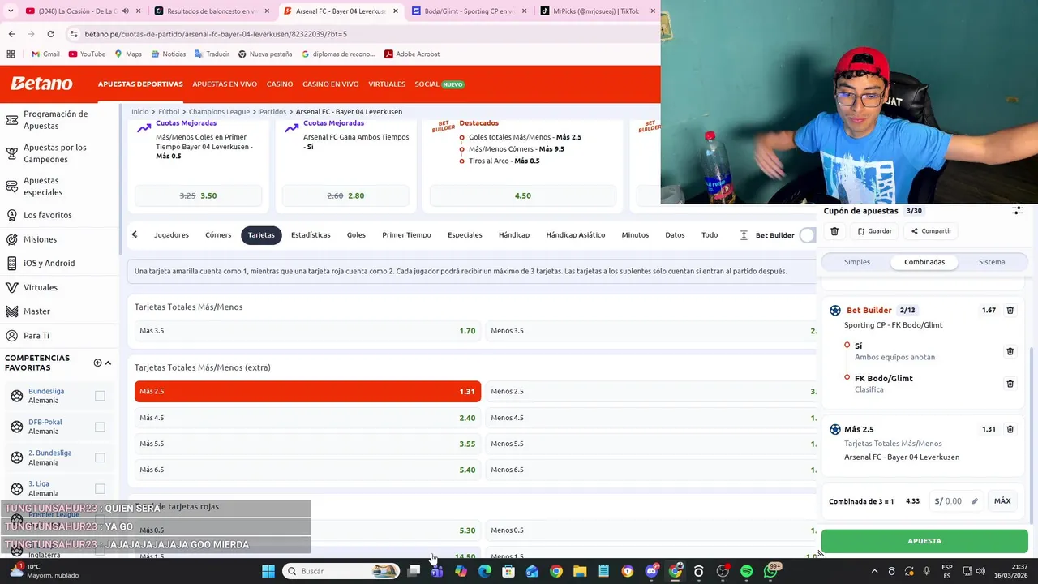Pick enhanced odds 3.50 Leverkusen goals
Image resolution: width=1038 pixels, height=584 pixels.
[198, 195]
